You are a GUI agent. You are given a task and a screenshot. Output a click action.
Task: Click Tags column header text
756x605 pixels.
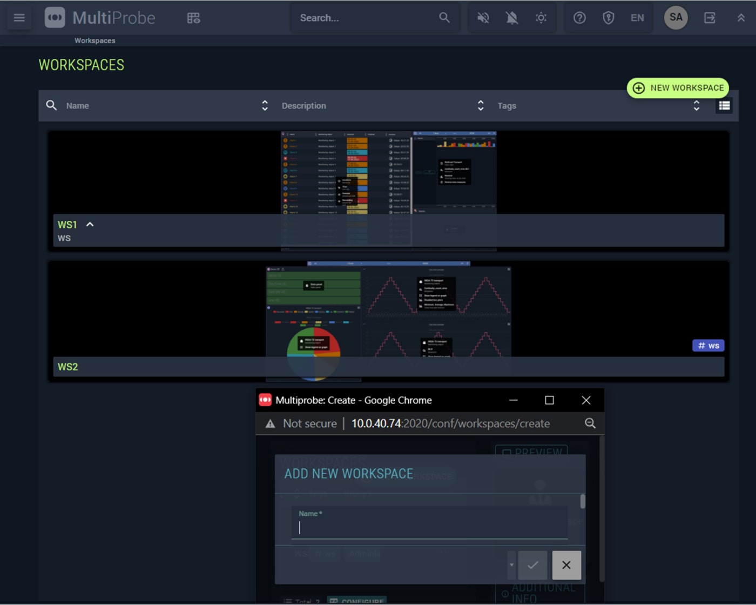(507, 106)
